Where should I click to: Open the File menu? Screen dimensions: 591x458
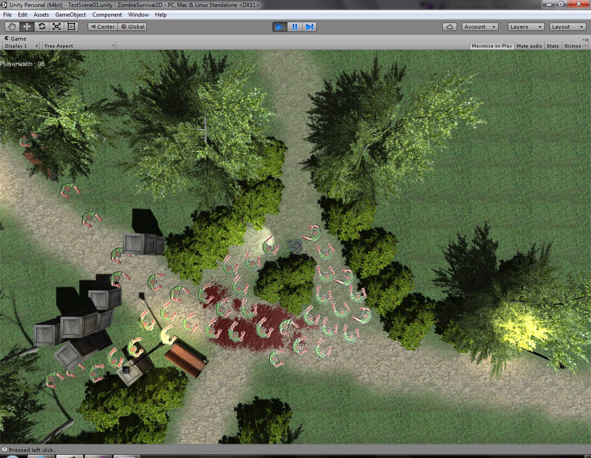click(x=7, y=15)
